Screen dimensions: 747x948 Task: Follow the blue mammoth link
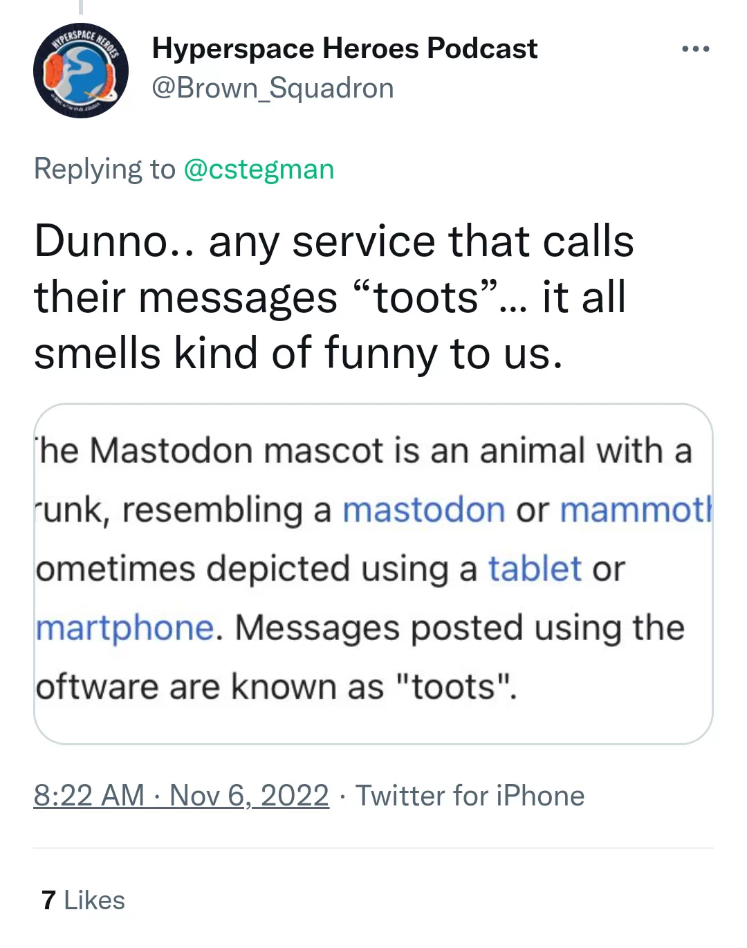click(x=636, y=510)
